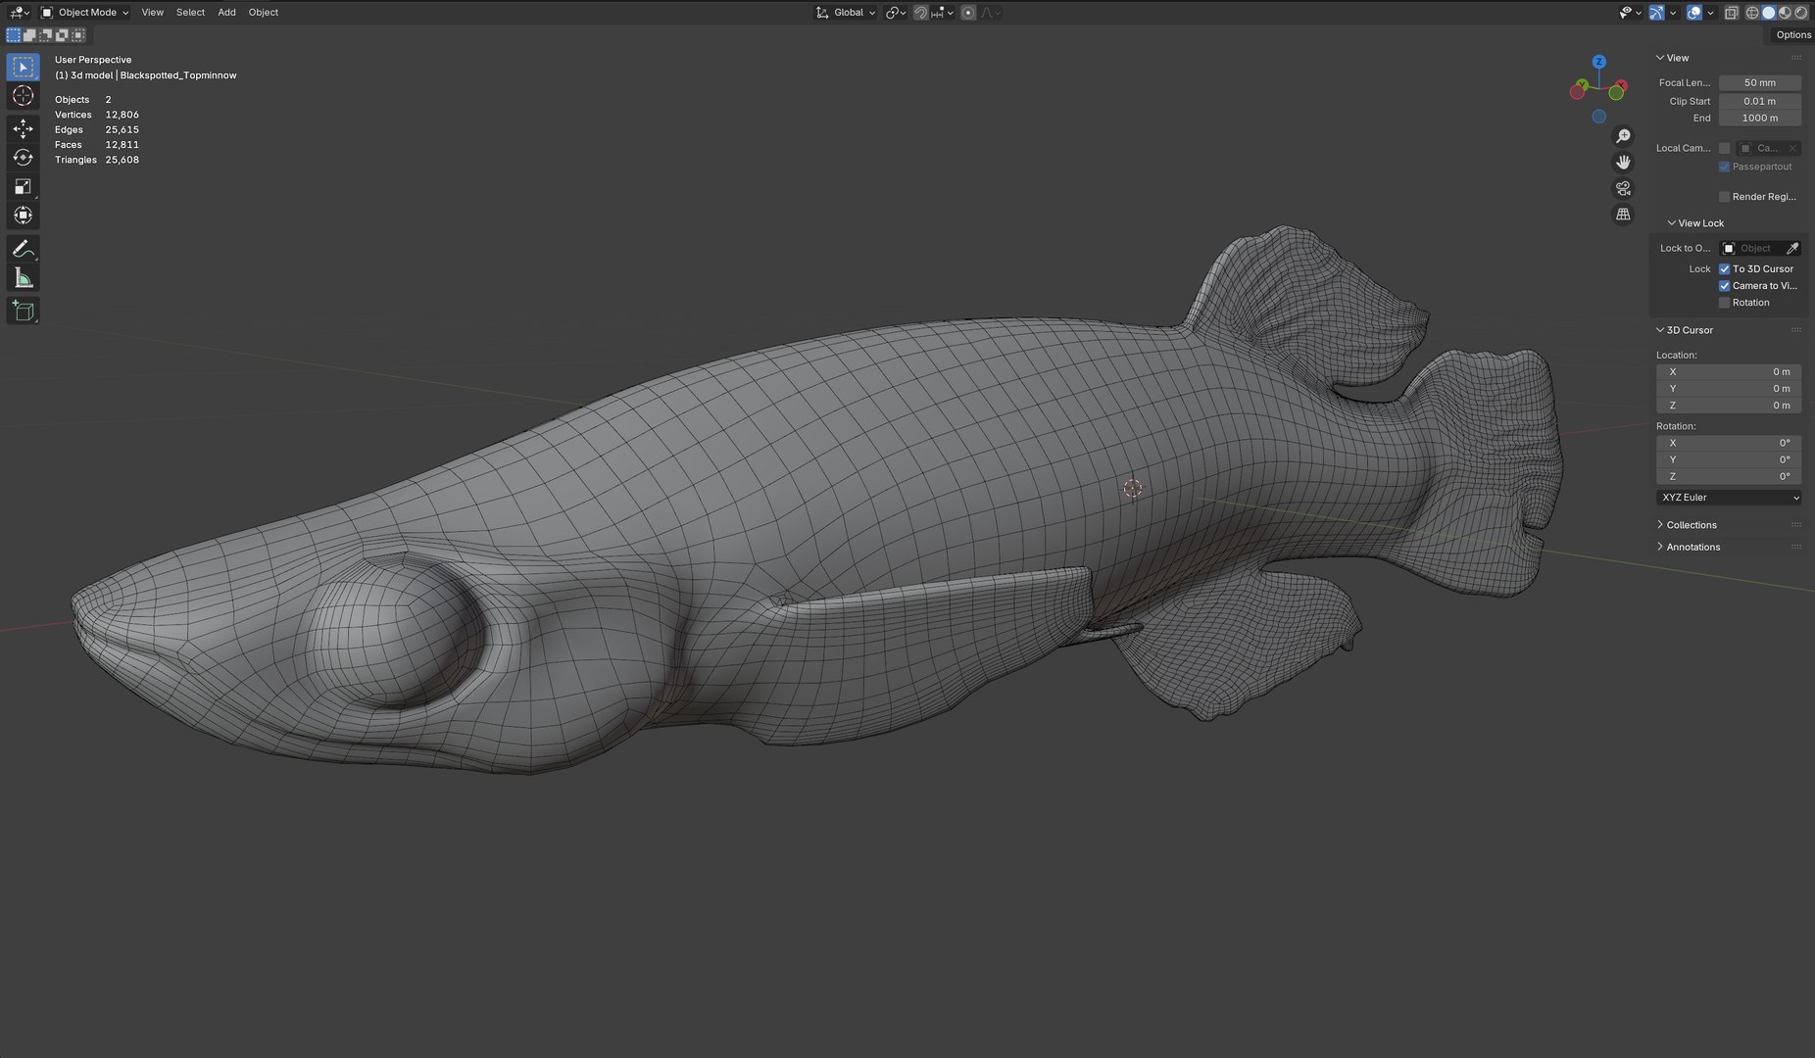Click the 3D Cursor Location X field

(x=1729, y=372)
